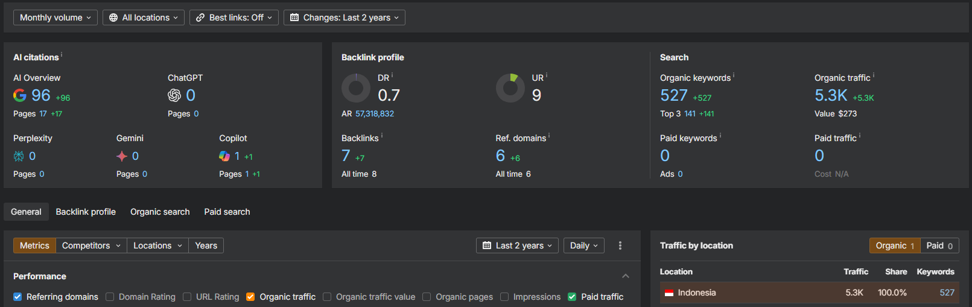972x307 pixels.
Task: Expand the All locations dropdown
Action: (x=144, y=17)
